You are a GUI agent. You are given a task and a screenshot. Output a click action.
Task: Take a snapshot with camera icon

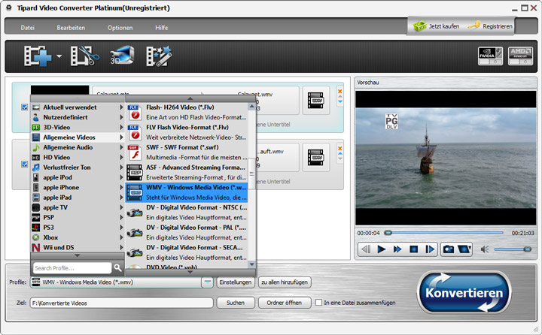click(x=449, y=249)
